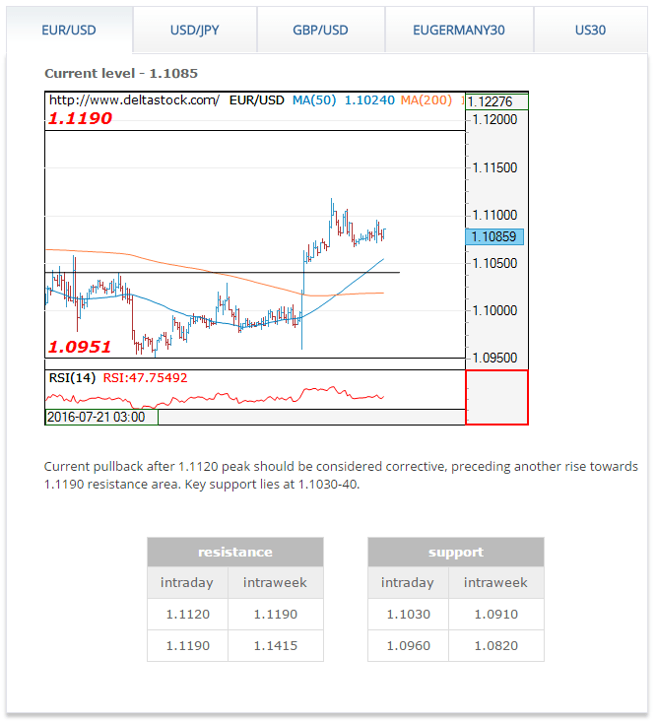Click the analysis text starting 'Current pullback after 1.1120'
This screenshot has height=721, width=656.
[x=341, y=476]
